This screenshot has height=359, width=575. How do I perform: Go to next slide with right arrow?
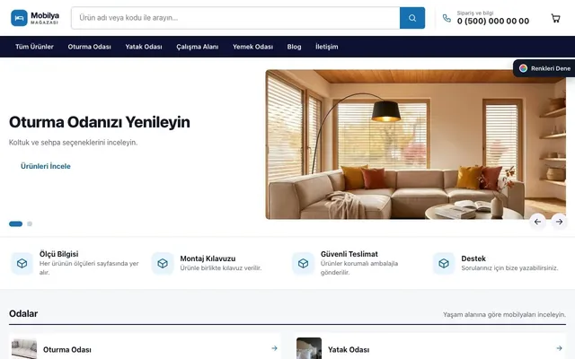tap(559, 222)
